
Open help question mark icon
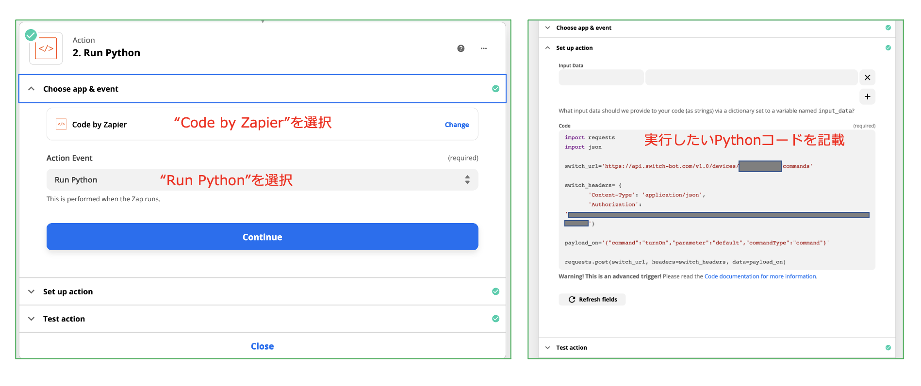pyautogui.click(x=461, y=48)
